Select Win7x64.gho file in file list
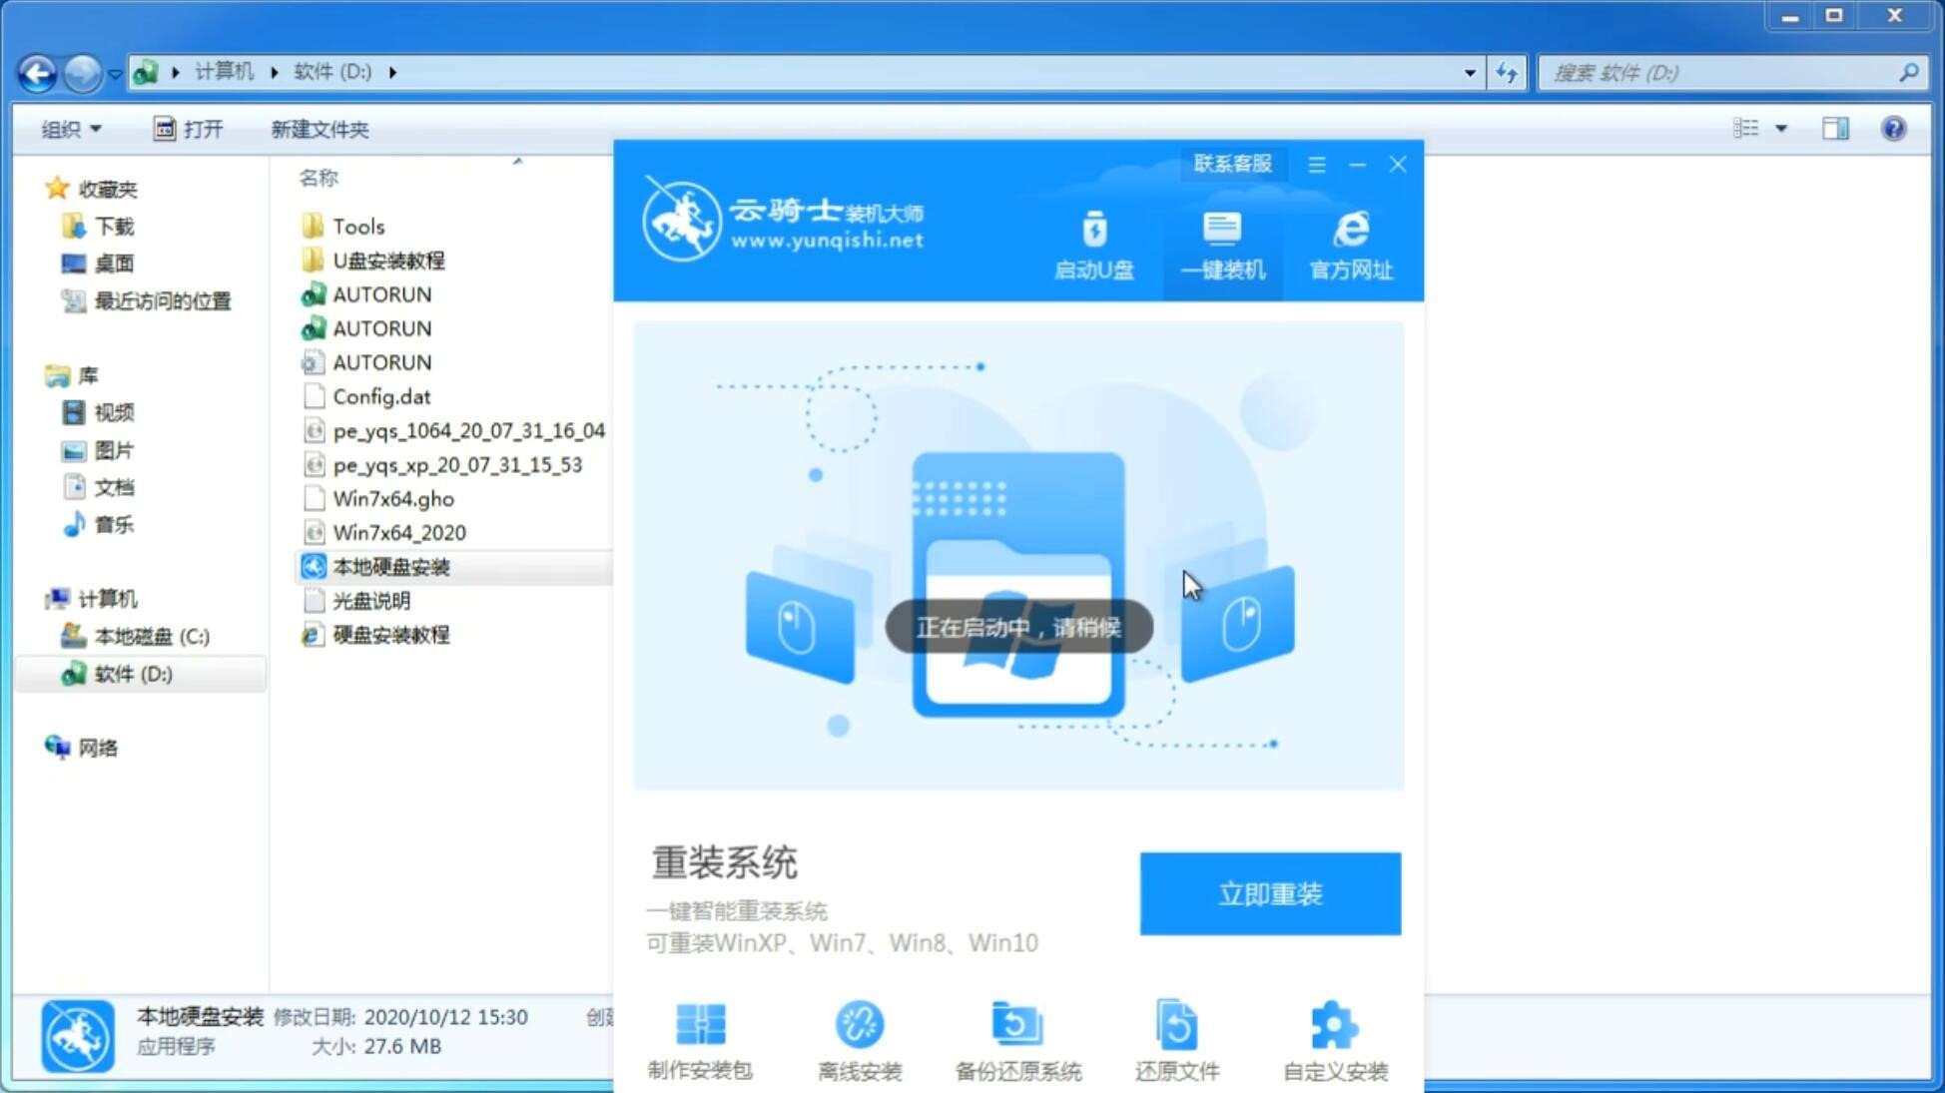 pyautogui.click(x=392, y=498)
